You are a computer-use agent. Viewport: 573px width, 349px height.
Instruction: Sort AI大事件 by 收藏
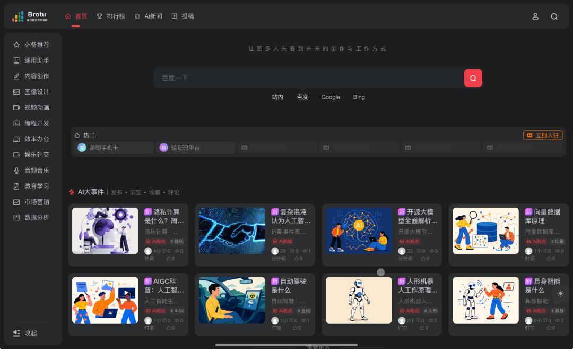point(154,192)
